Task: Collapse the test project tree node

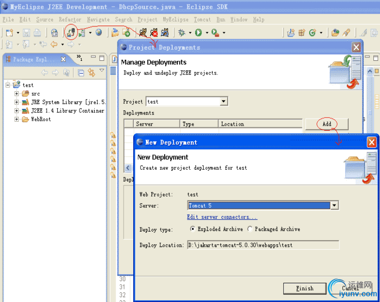Action: [8, 85]
